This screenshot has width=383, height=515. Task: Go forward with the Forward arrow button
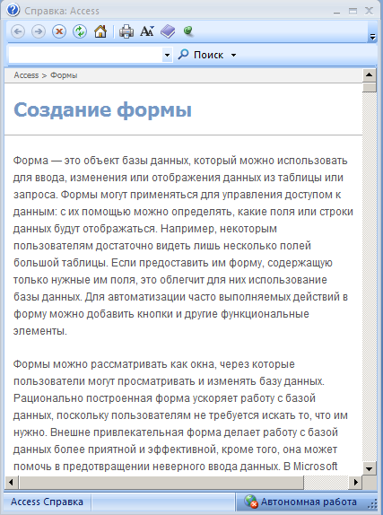tap(39, 32)
